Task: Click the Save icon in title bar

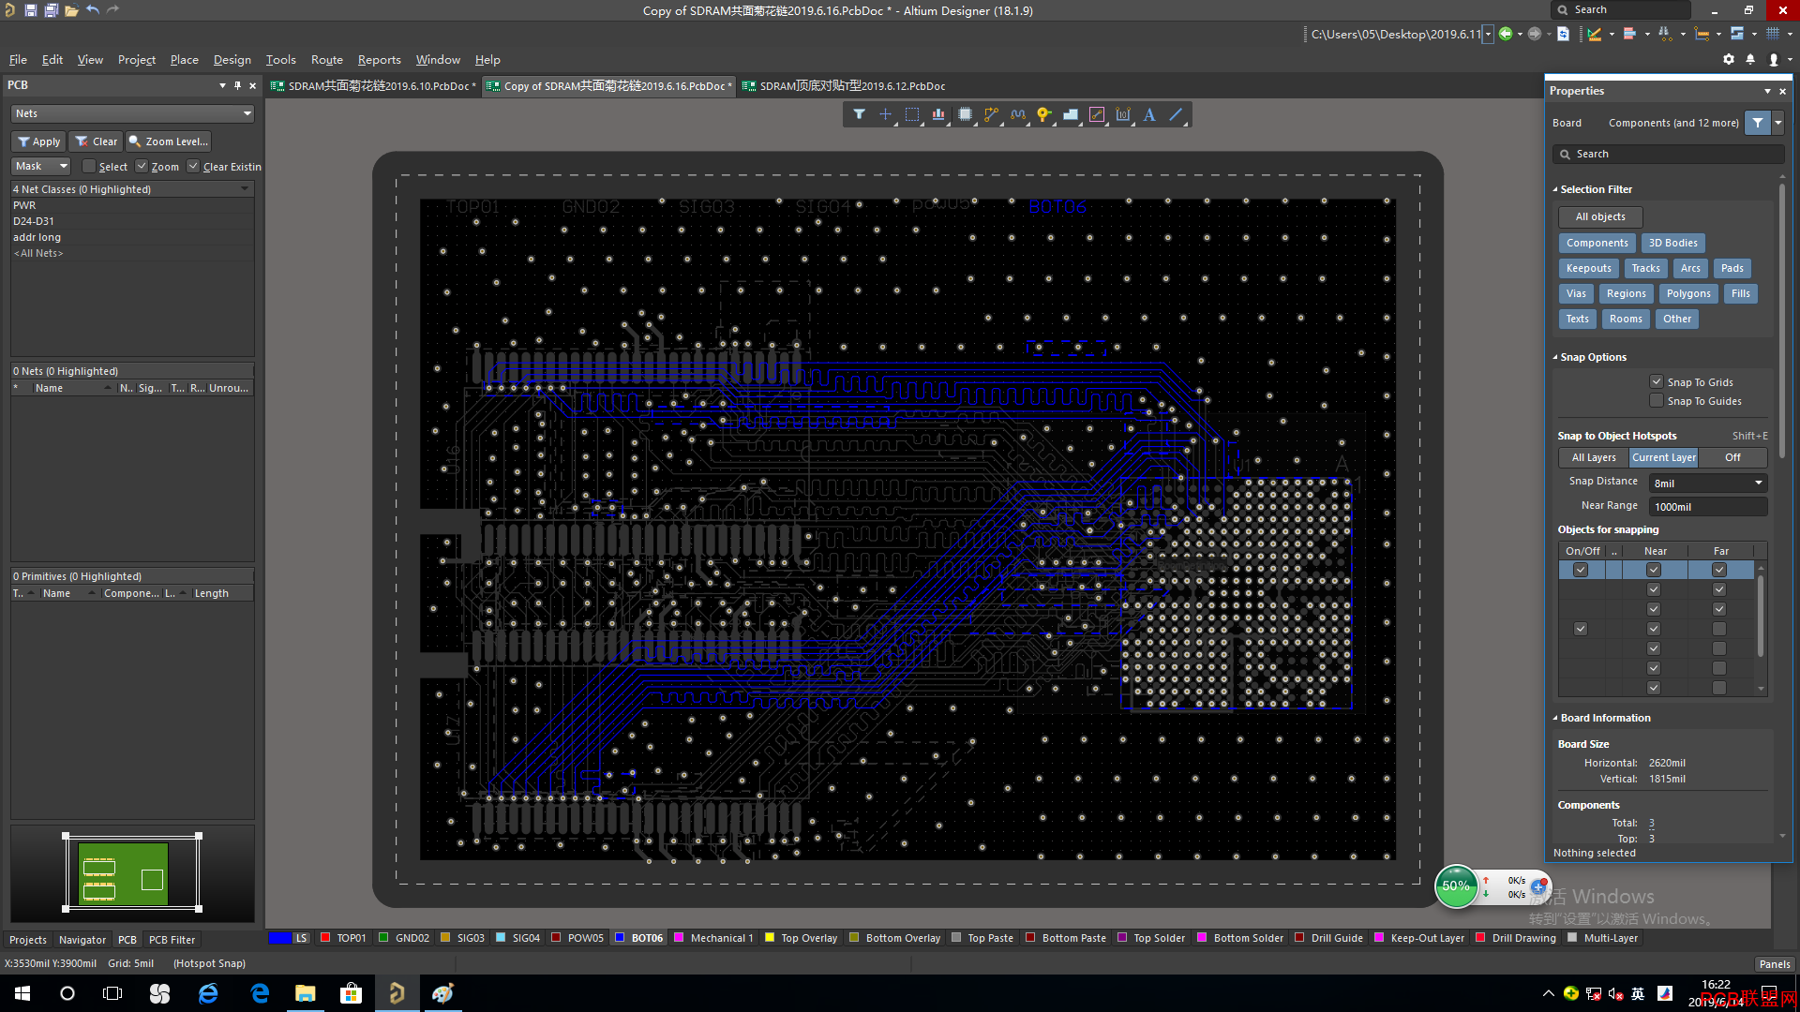Action: coord(30,10)
